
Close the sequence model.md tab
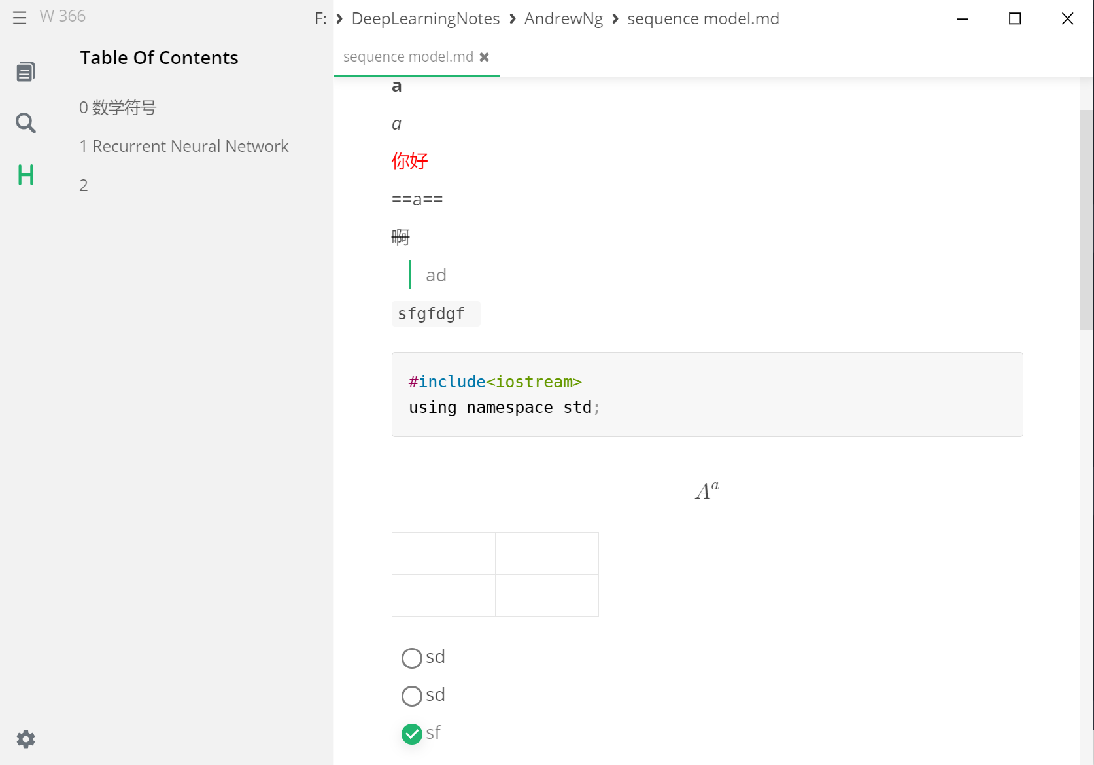point(485,57)
